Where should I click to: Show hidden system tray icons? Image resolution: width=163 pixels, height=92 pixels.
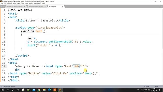(141, 90)
